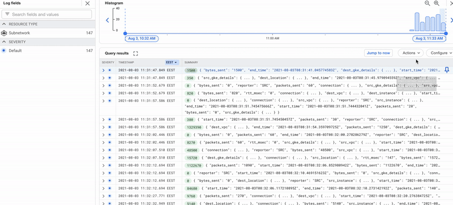Click the right histogram range slider handle

point(446,33)
